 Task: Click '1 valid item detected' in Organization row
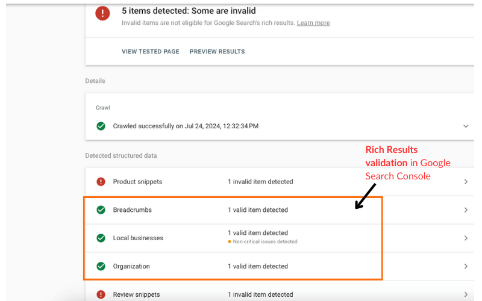click(x=258, y=266)
